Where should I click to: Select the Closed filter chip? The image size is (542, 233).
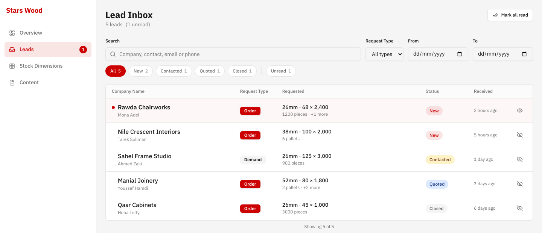click(x=242, y=71)
